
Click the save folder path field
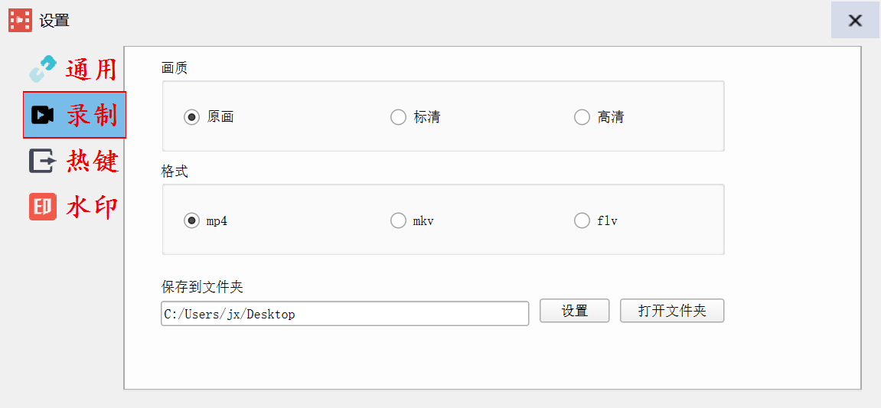point(344,314)
